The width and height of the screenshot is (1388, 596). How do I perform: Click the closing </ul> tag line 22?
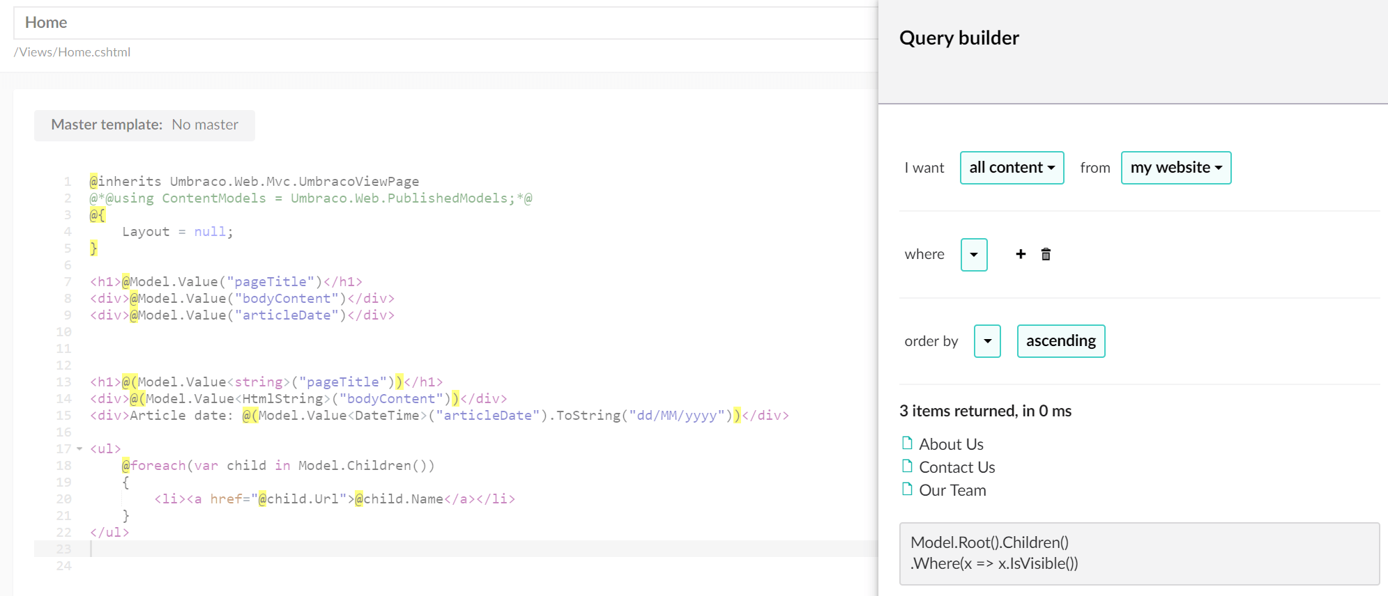(x=109, y=533)
